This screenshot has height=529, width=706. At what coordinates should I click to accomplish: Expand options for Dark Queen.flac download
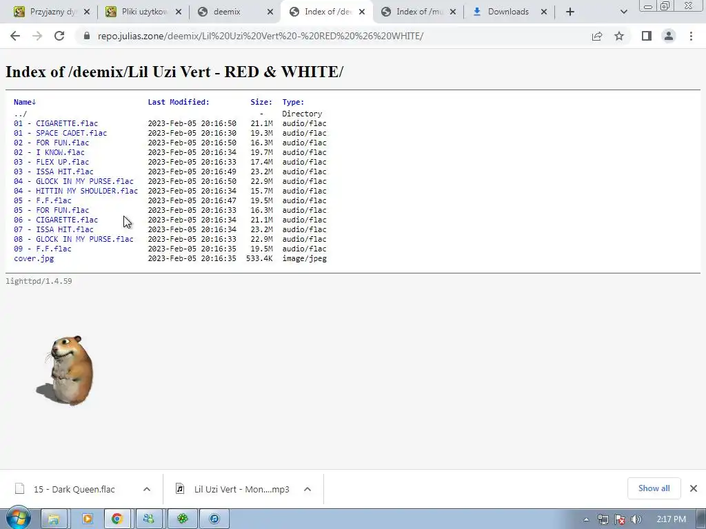[147, 489]
